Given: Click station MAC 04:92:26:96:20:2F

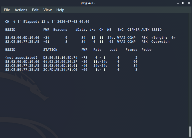Looking at the screenshot, I should pyautogui.click(x=60, y=62).
